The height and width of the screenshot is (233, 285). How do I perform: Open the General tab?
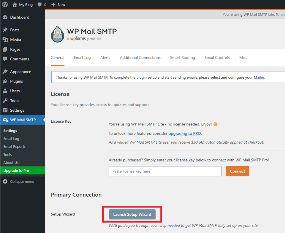58,58
